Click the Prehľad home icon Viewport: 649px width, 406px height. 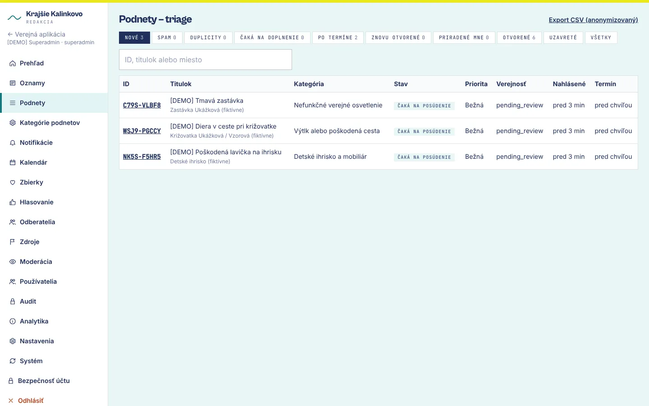click(13, 63)
